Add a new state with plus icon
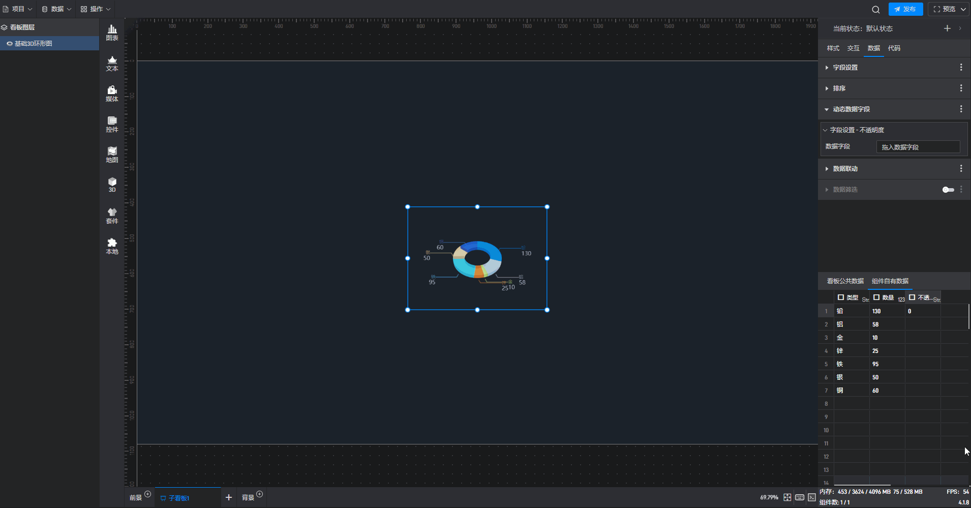971x508 pixels. (947, 28)
